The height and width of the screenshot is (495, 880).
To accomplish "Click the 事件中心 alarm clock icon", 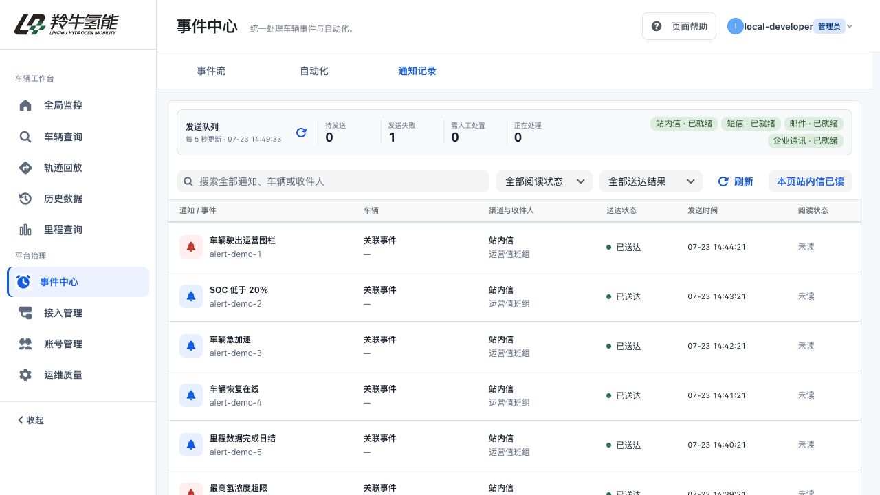I will [23, 282].
